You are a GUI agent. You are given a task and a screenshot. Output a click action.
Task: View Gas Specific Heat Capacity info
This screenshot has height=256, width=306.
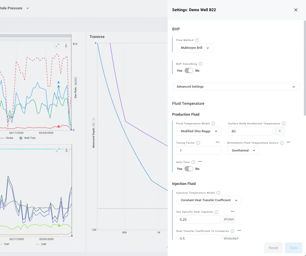point(216,212)
